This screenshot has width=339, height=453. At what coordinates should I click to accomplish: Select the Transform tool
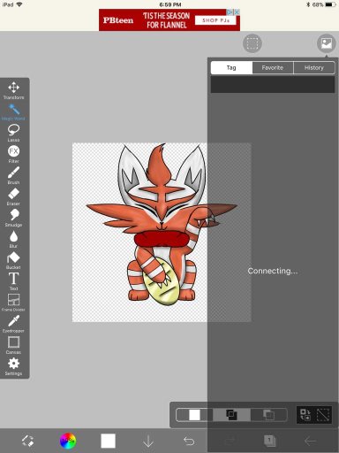tap(13, 90)
